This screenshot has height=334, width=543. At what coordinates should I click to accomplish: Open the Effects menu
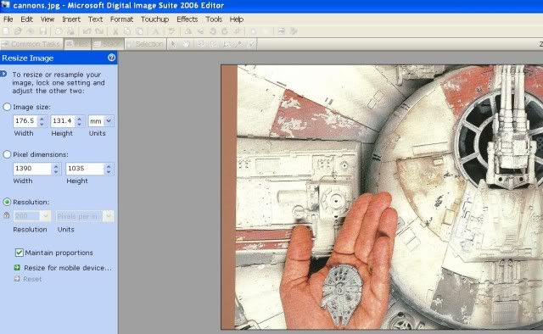click(x=187, y=19)
